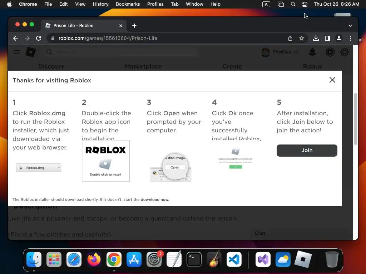The image size is (366, 274).
Task: Click the share icon in the address bar
Action: pos(290,38)
